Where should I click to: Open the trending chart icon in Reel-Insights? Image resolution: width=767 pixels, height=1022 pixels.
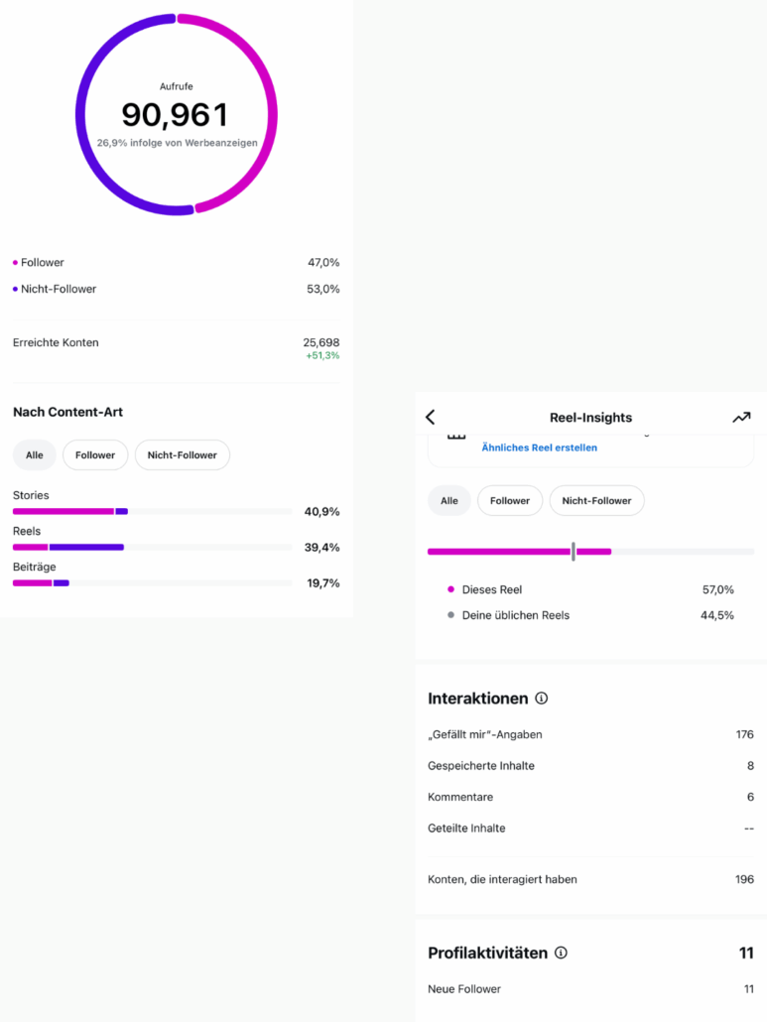(741, 417)
